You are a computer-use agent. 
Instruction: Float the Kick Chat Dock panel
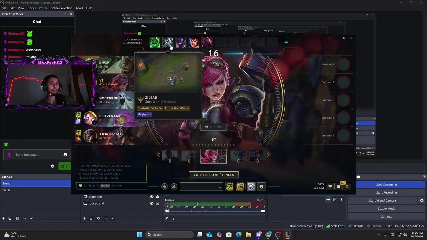point(66,14)
